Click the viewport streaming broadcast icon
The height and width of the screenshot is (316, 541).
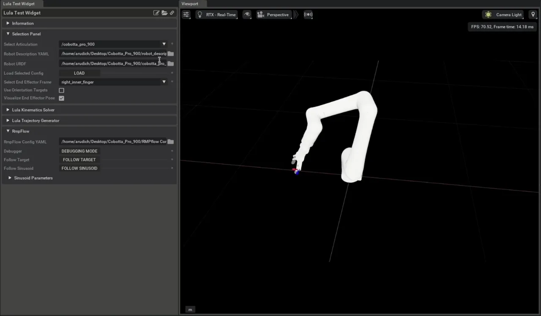pyautogui.click(x=308, y=15)
